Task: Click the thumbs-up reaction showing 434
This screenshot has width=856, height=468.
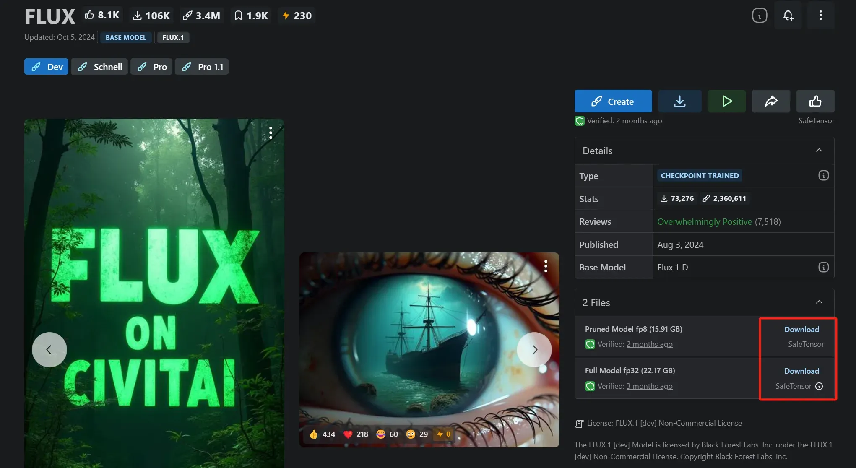Action: point(322,434)
